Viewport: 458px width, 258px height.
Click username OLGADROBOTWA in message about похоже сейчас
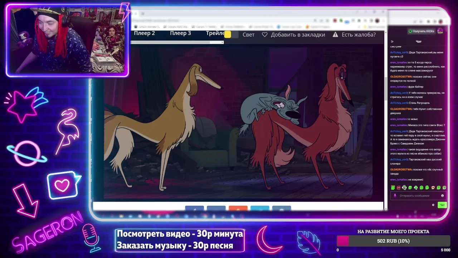401,77
